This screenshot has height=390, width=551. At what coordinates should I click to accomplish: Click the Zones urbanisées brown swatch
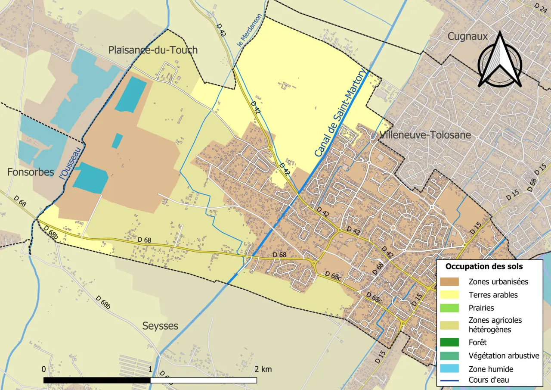point(449,281)
